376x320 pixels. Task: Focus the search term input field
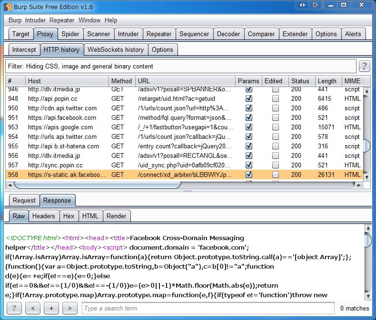pos(208,308)
